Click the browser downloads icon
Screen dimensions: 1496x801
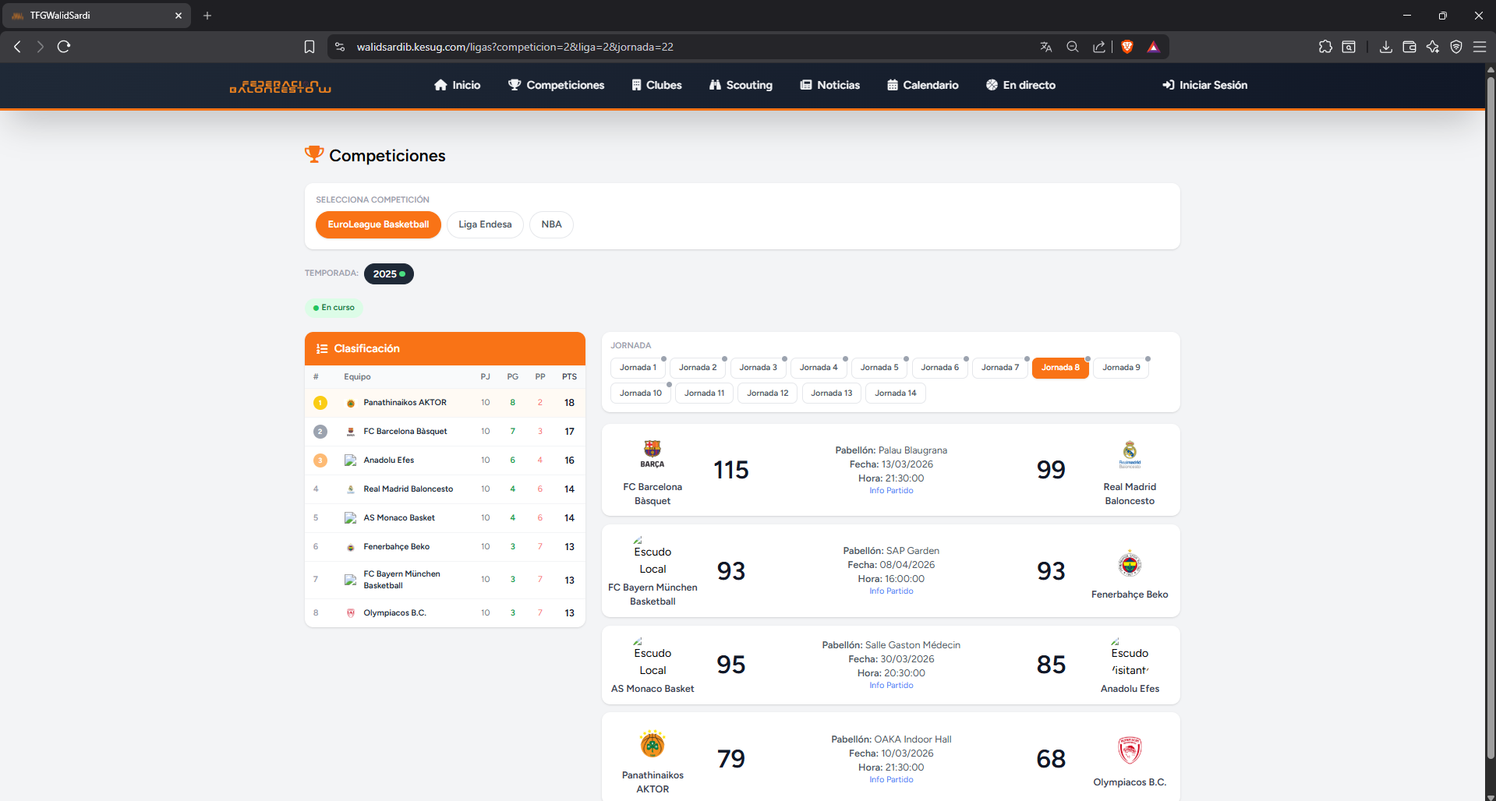(x=1385, y=47)
